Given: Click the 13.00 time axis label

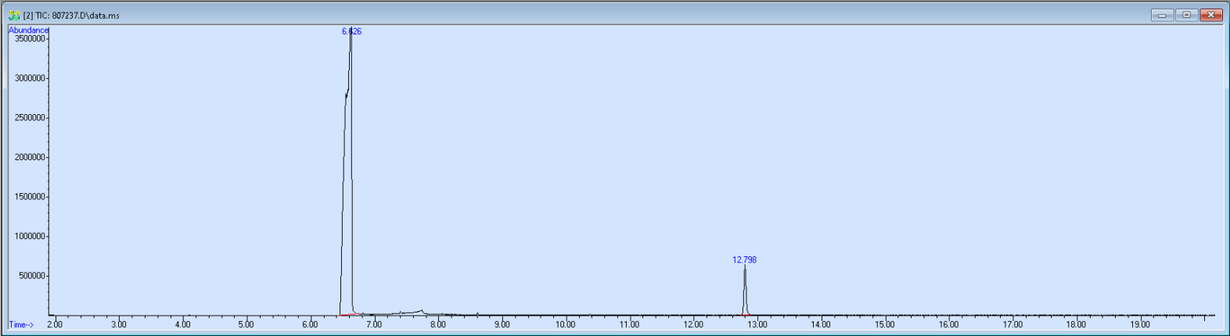Looking at the screenshot, I should tap(757, 324).
